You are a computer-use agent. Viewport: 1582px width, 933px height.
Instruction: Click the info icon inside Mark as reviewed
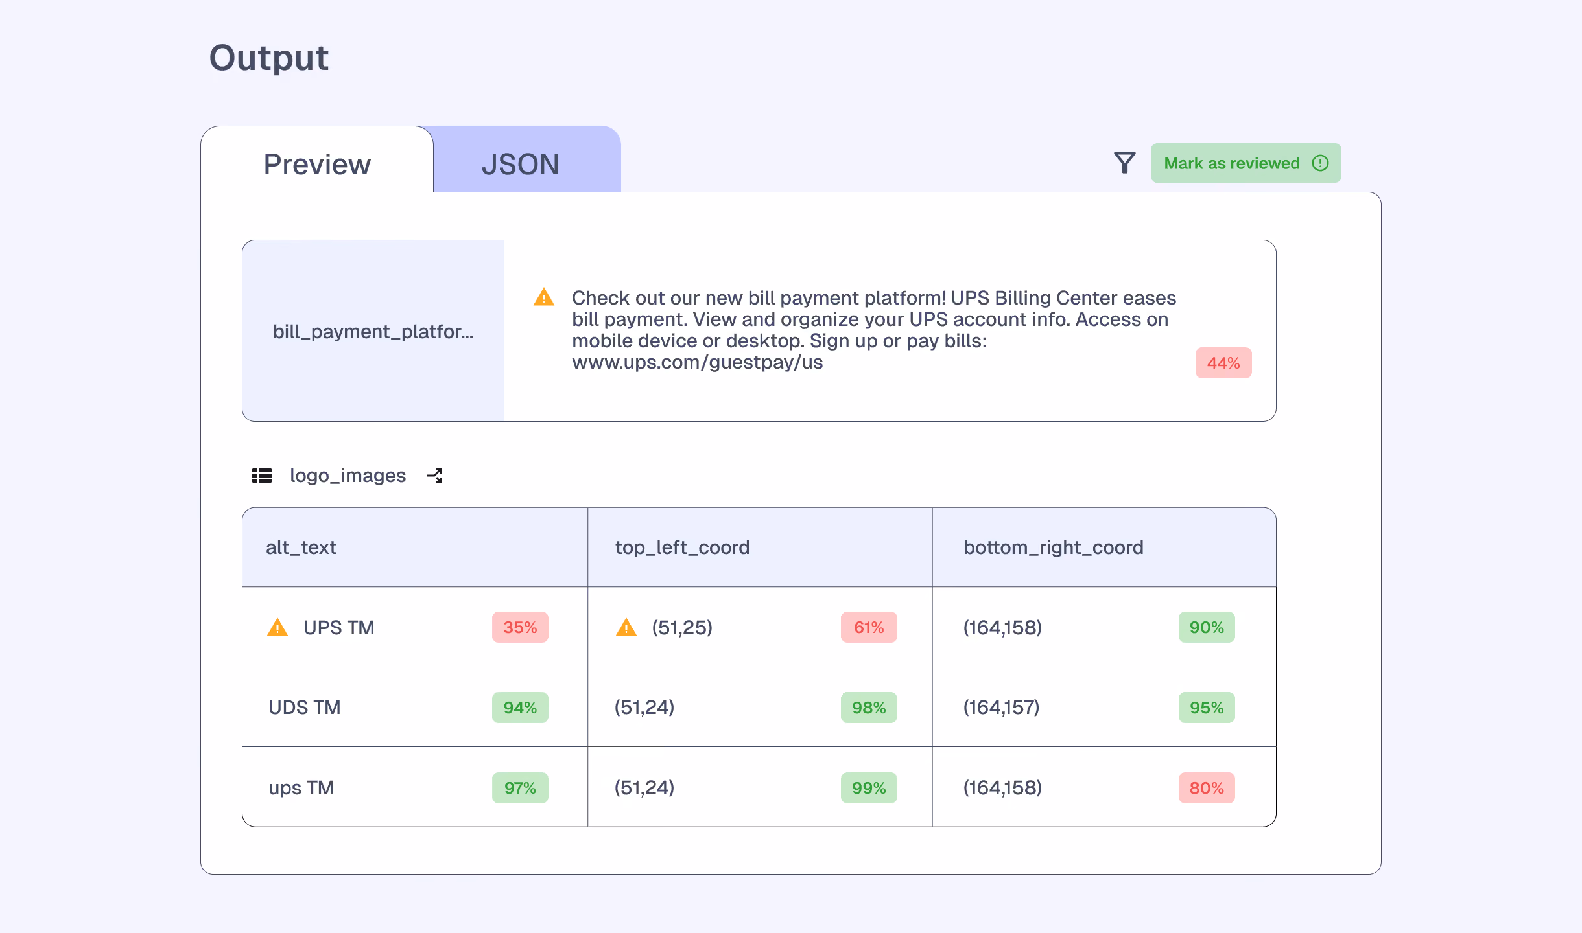point(1320,163)
